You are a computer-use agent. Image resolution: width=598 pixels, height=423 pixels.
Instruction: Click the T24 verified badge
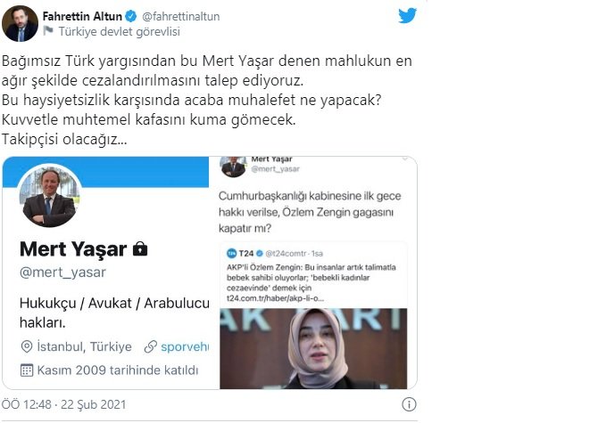(260, 253)
